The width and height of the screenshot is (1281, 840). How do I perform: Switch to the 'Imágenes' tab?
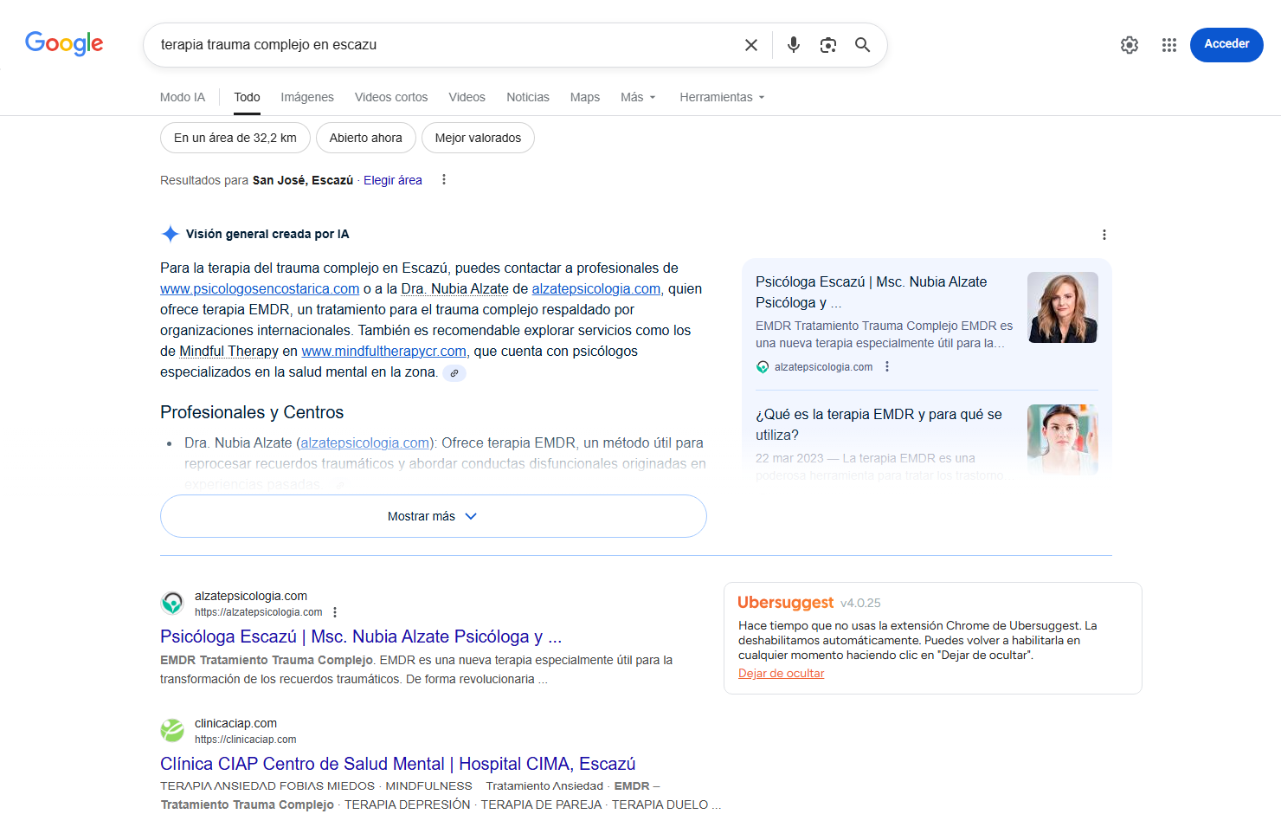pos(306,97)
